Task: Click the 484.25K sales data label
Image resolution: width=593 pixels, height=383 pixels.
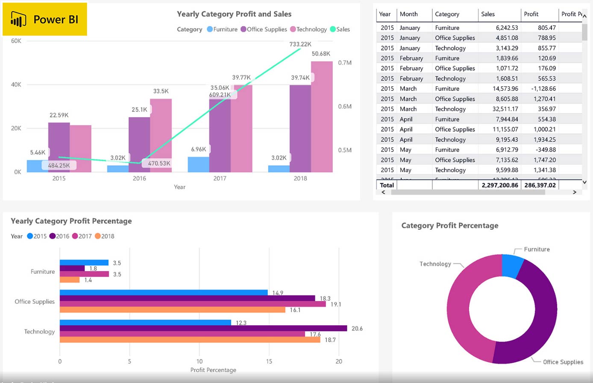Action: pyautogui.click(x=59, y=165)
